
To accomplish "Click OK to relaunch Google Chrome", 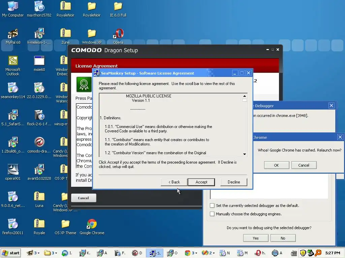I will coord(277,165).
